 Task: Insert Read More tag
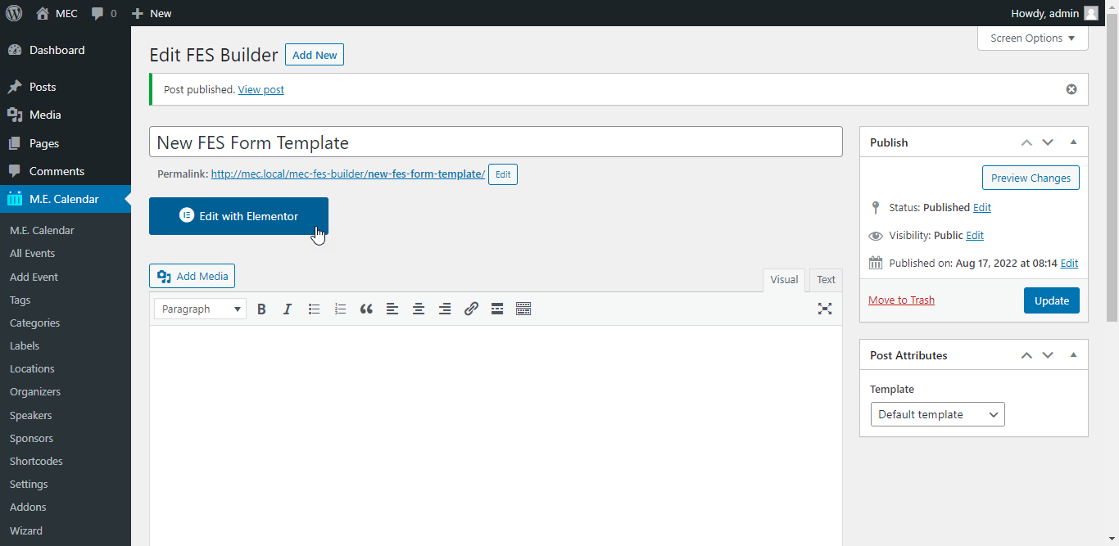(x=497, y=309)
